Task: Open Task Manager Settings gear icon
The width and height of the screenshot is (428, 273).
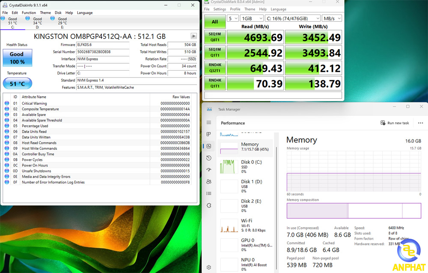Action: point(209,267)
